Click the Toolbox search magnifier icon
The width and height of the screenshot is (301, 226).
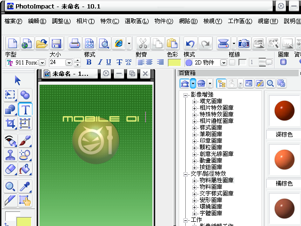[x=270, y=84]
